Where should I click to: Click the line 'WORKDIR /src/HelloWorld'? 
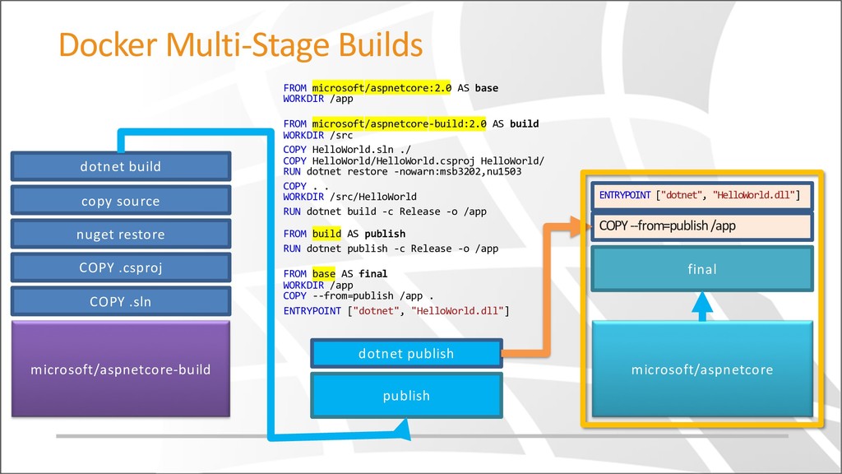[350, 197]
